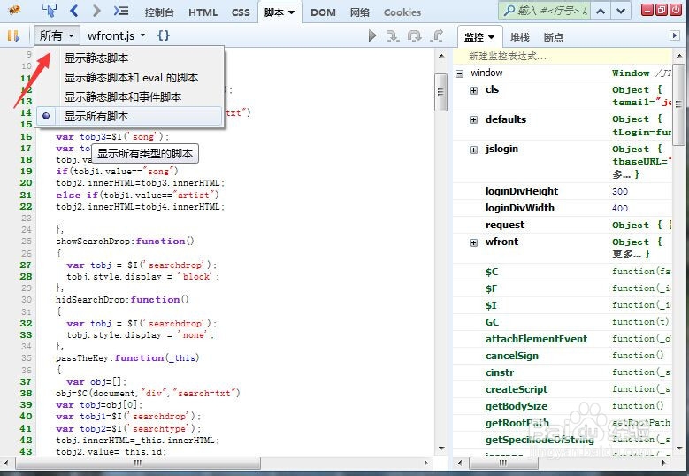Click the $I function entry

point(491,305)
